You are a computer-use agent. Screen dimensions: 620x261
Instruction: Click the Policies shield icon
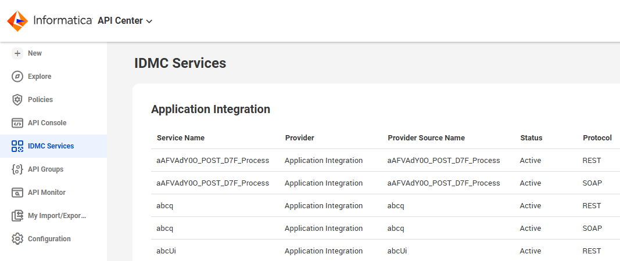pyautogui.click(x=17, y=100)
